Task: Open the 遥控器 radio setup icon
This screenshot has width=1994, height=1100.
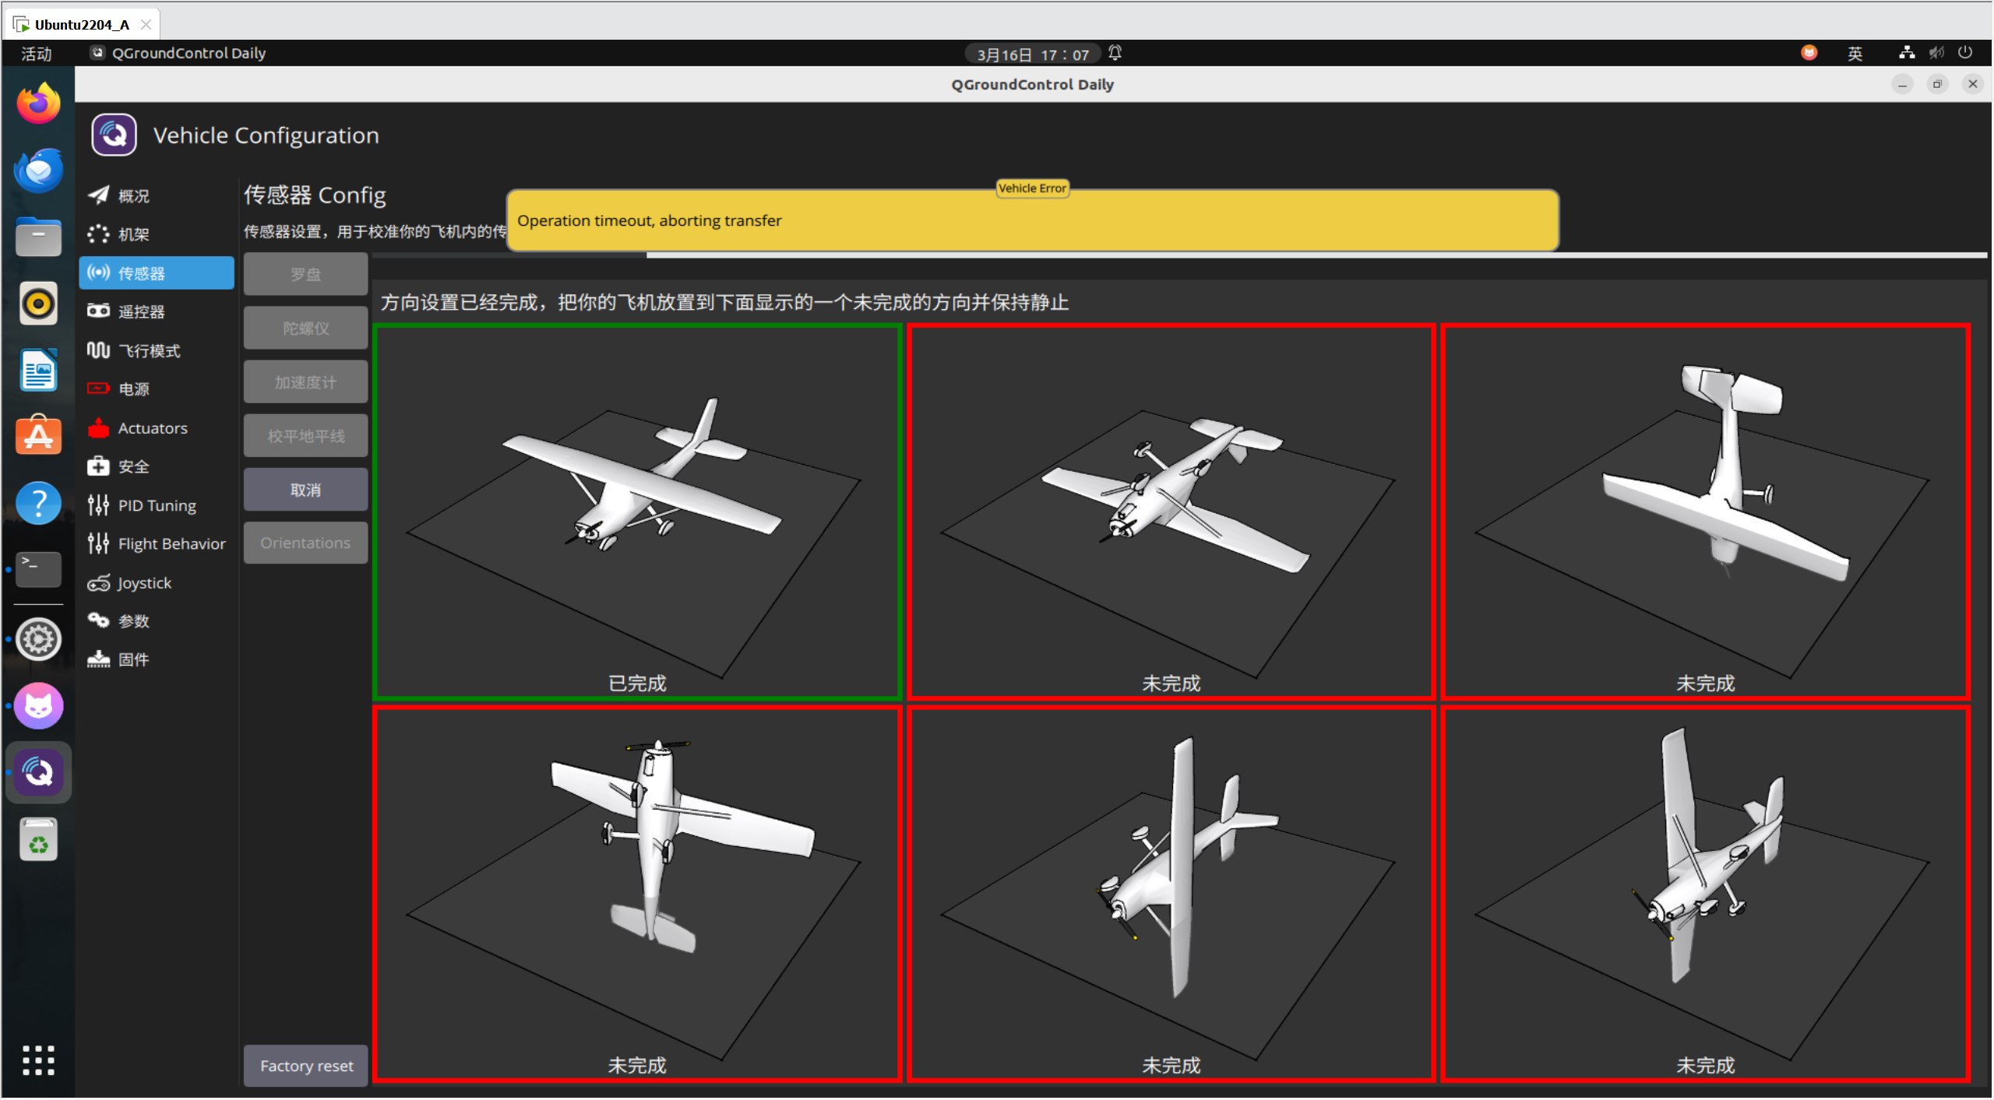Action: [98, 311]
